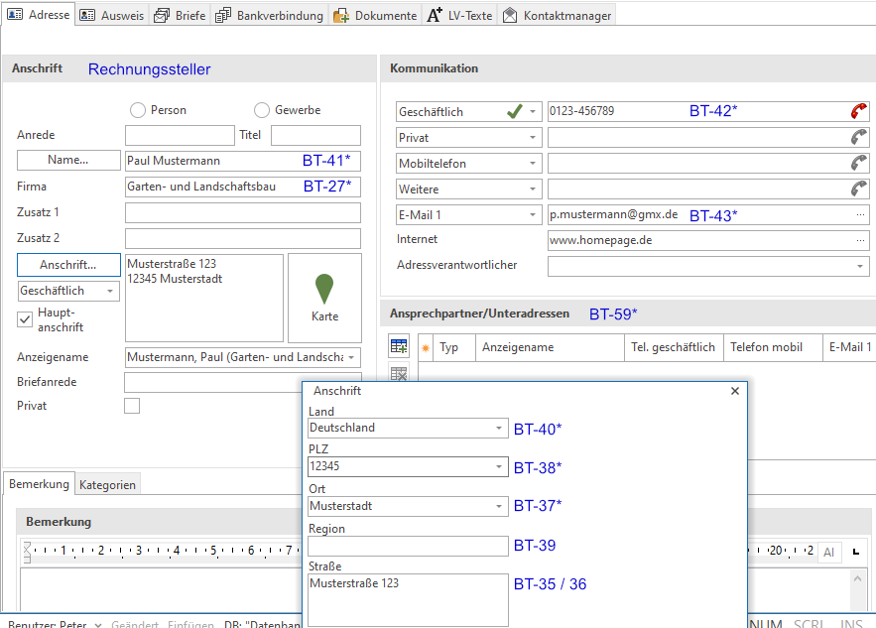Open the Kontaktmanager tab

(557, 16)
